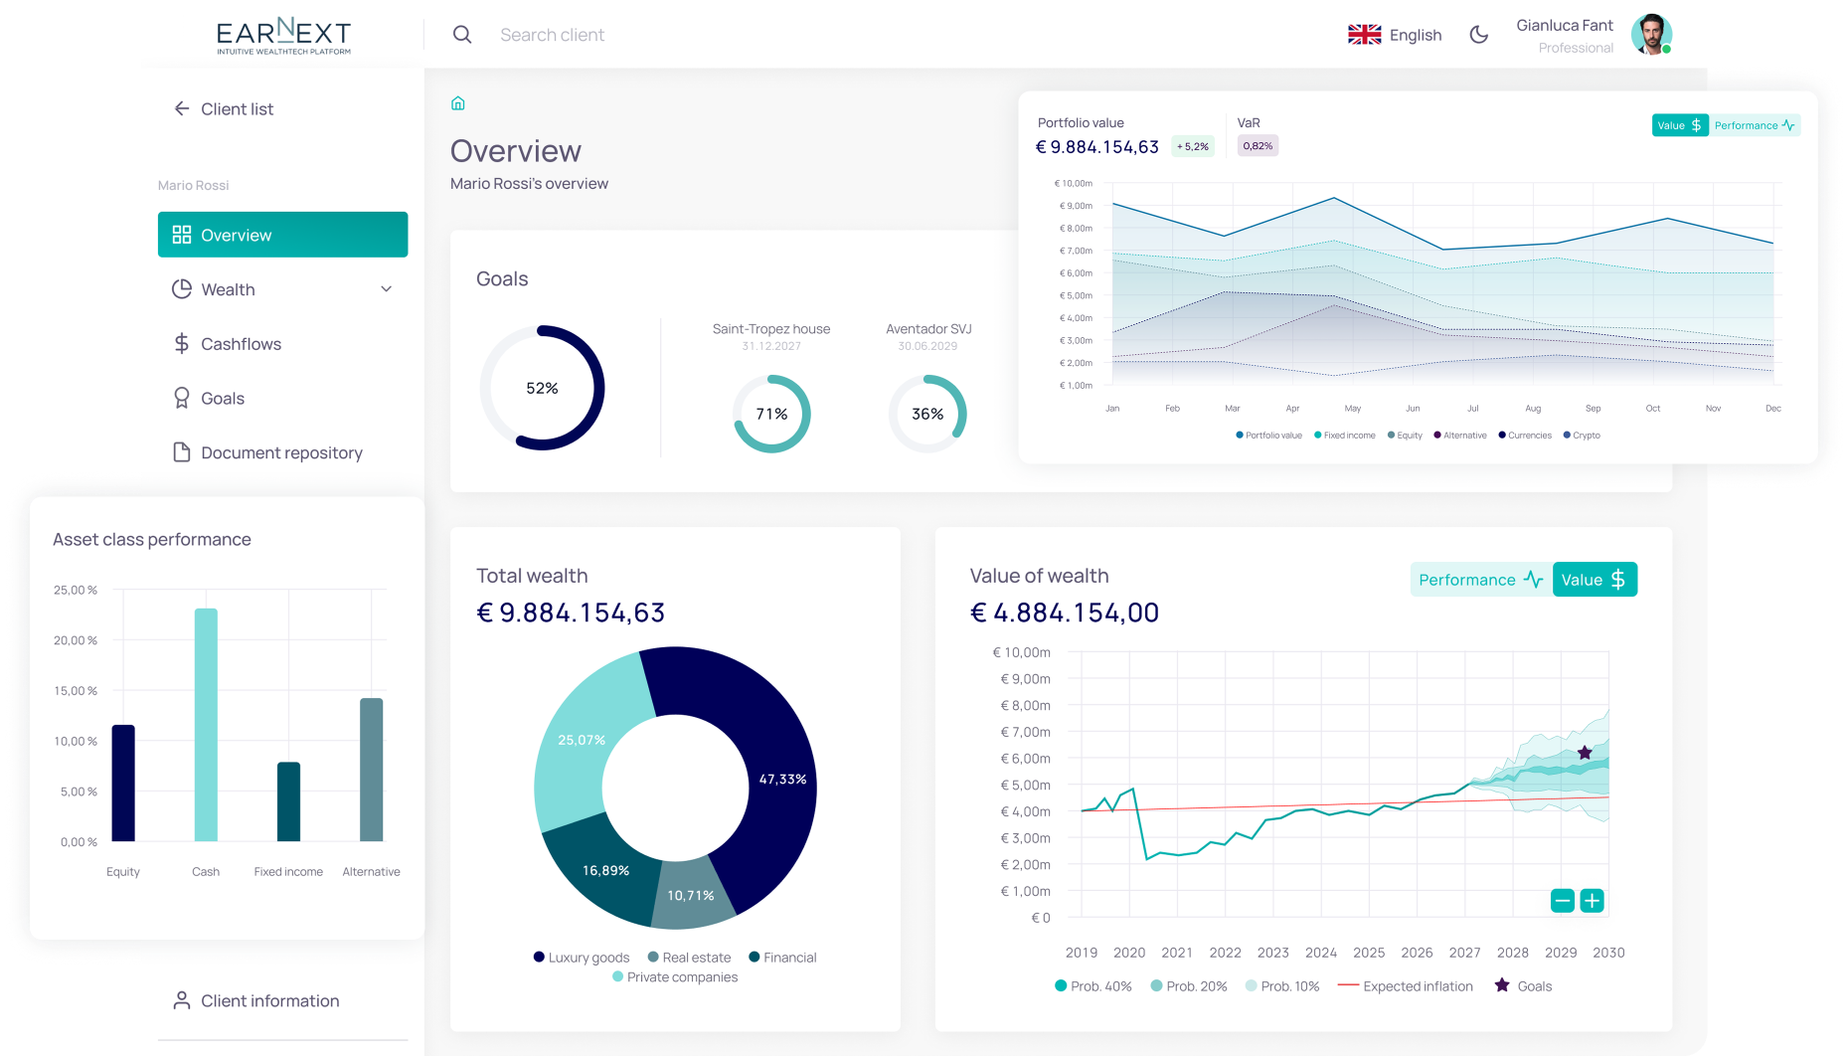The height and width of the screenshot is (1056, 1848).
Task: Zoom out chart with the minus button
Action: click(1562, 901)
